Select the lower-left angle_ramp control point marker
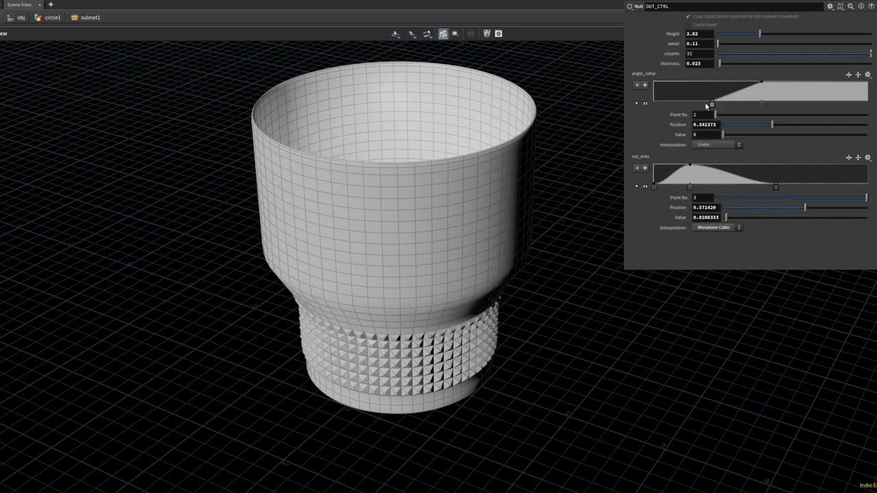The width and height of the screenshot is (877, 493). tap(712, 104)
